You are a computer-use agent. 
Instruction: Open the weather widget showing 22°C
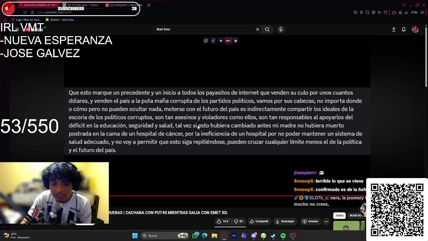[17, 236]
